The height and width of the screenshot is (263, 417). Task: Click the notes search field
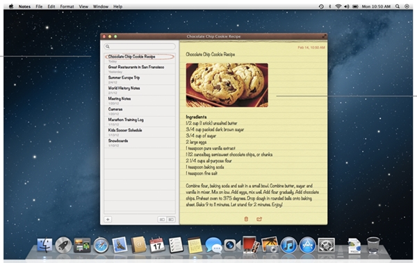click(x=140, y=47)
